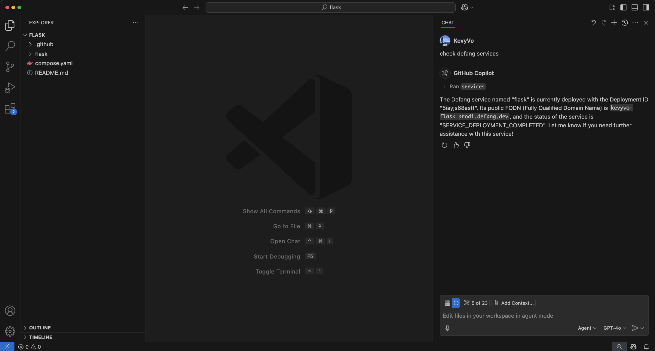The height and width of the screenshot is (351, 655).
Task: Customize layout icon in title bar
Action: pos(612,8)
